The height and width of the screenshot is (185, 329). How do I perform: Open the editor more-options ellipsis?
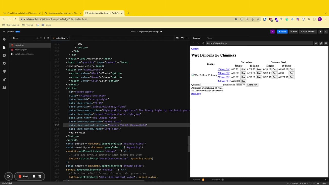click(x=187, y=38)
